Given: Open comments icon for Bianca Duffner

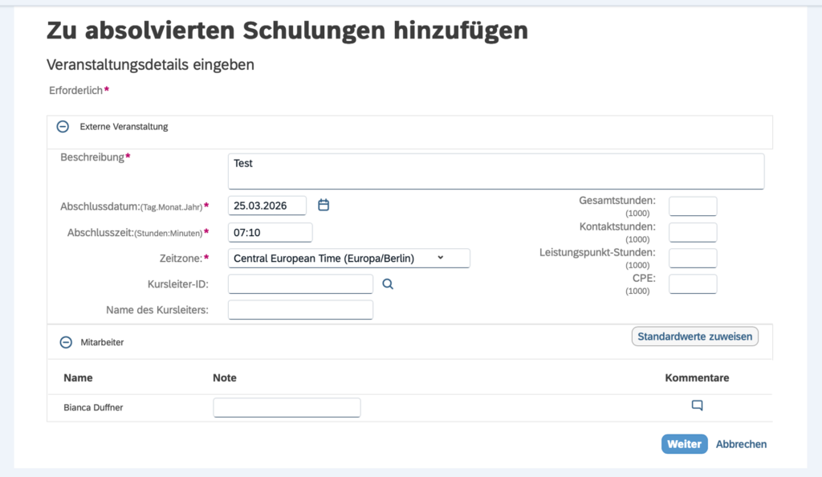Looking at the screenshot, I should [x=697, y=406].
